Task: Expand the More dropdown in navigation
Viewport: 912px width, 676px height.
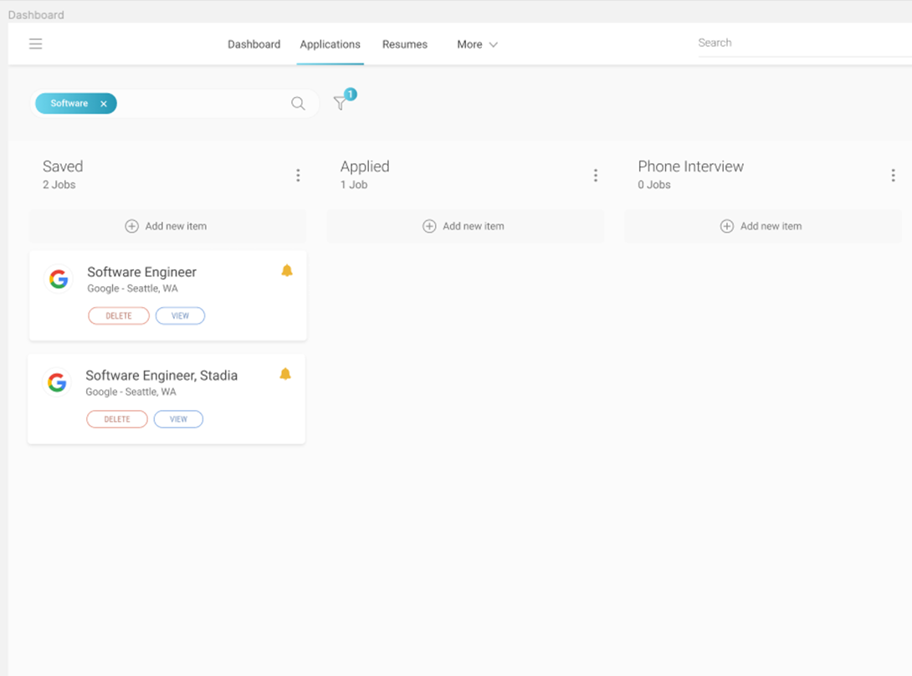Action: click(x=477, y=44)
